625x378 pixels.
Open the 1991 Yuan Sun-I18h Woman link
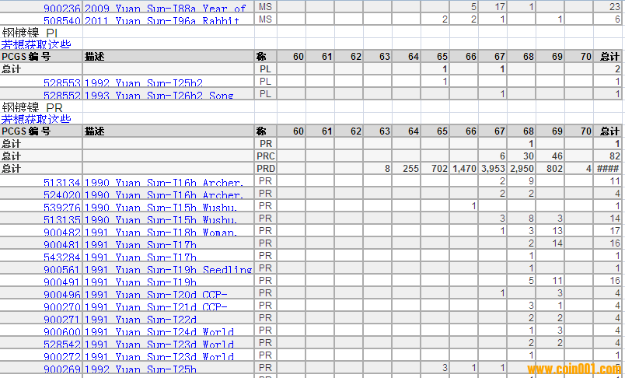tap(161, 232)
